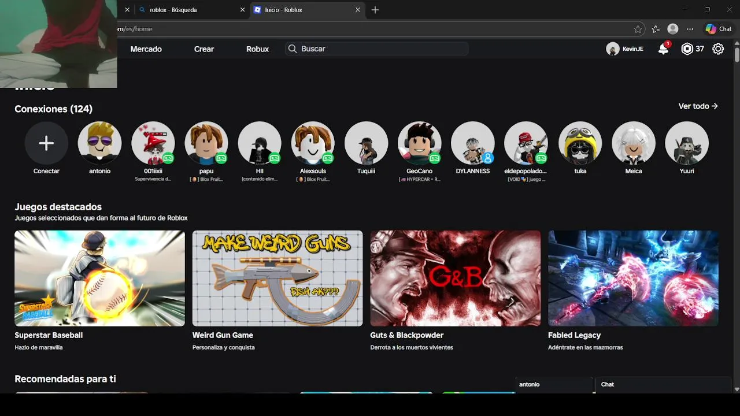
Task: Open HII's avatar in connections
Action: tap(260, 143)
